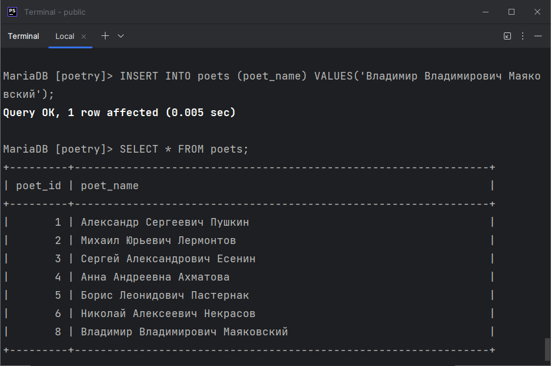
Task: Click the 'poet_id' column header
Action: [x=38, y=186]
